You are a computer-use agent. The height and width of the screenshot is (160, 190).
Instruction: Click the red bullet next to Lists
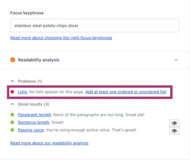pos(12,92)
